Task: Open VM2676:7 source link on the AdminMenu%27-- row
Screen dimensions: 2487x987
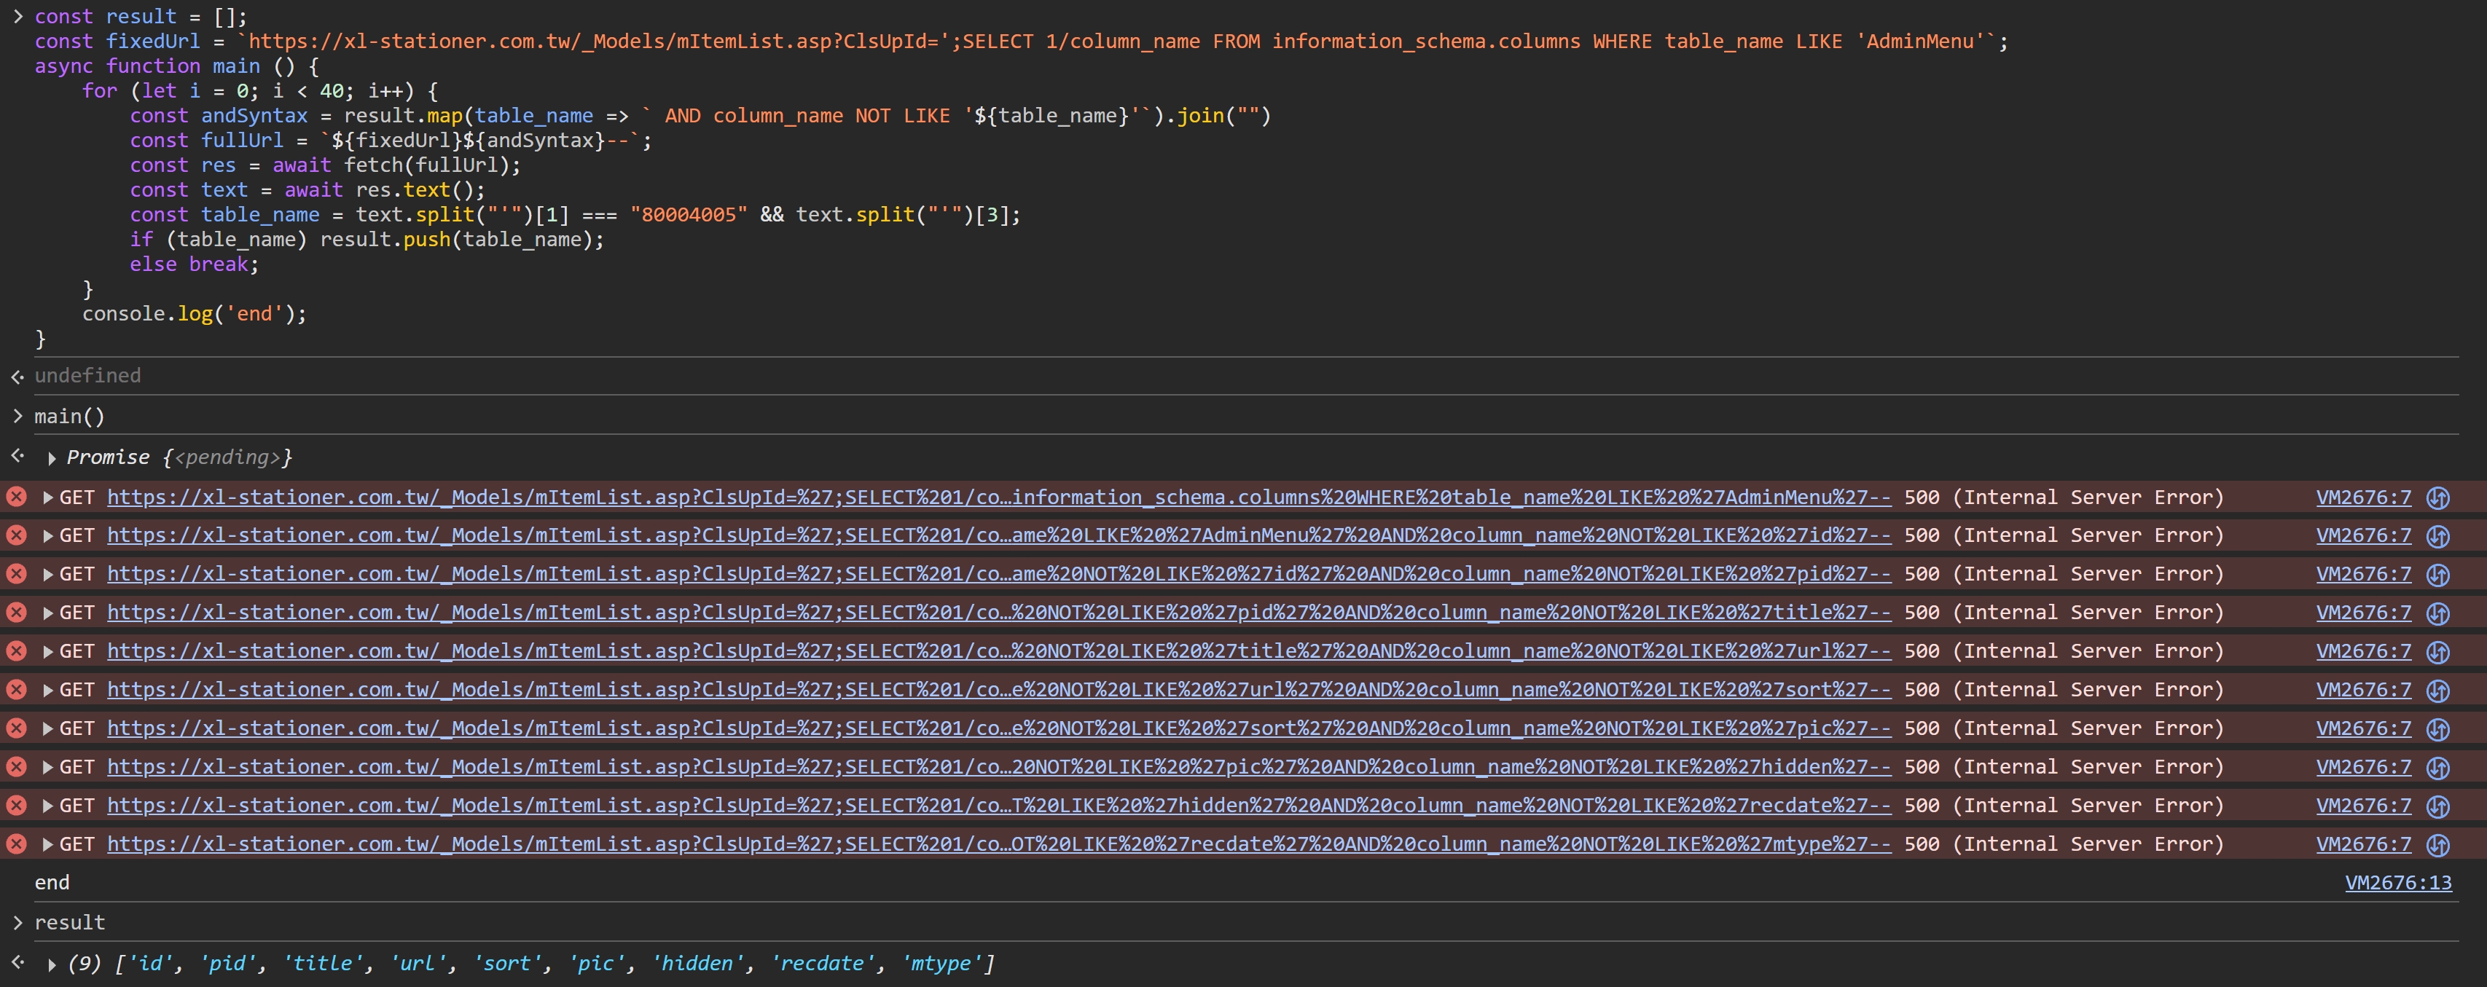Action: (2363, 498)
